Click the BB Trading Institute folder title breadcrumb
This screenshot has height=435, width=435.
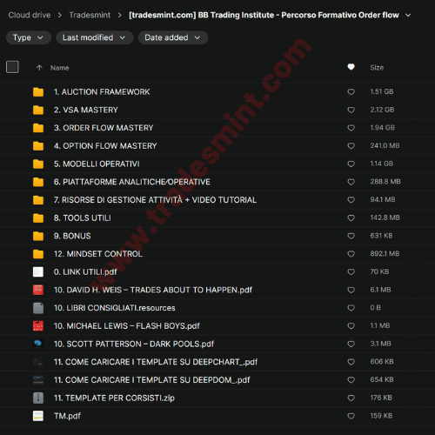264,15
